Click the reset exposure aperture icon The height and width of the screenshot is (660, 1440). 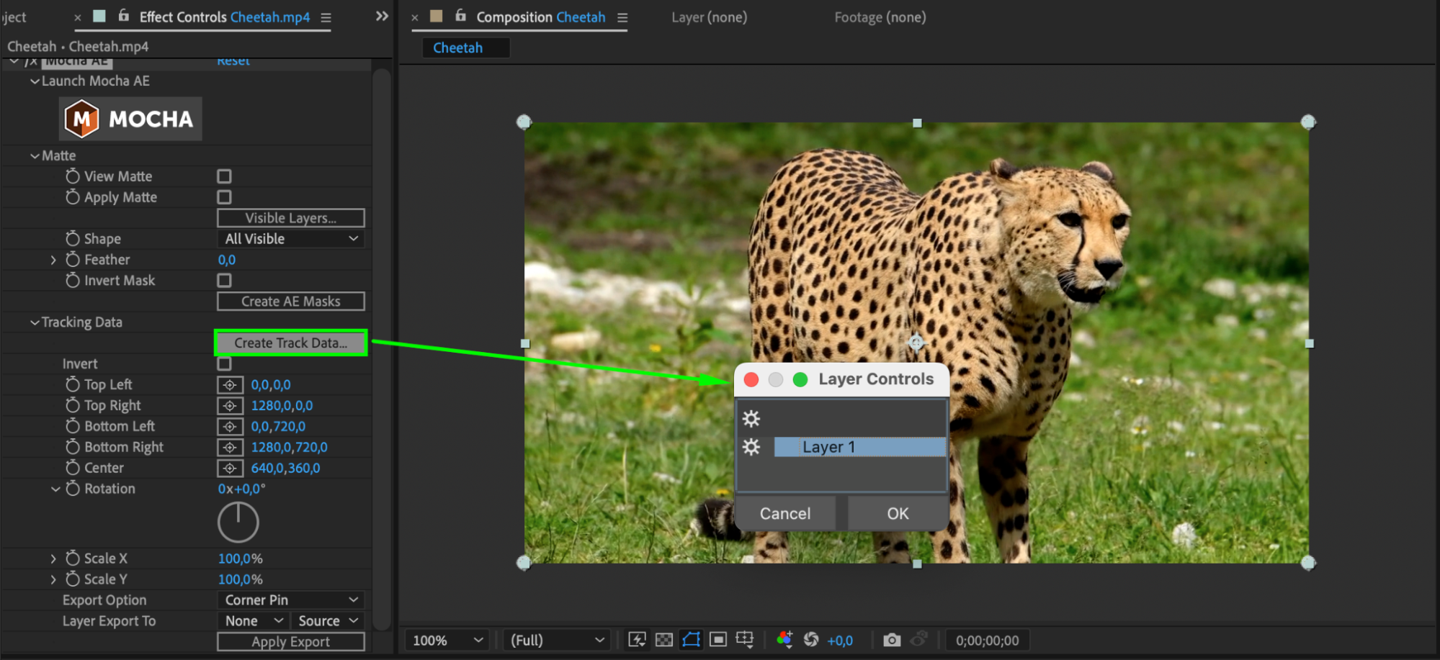811,640
